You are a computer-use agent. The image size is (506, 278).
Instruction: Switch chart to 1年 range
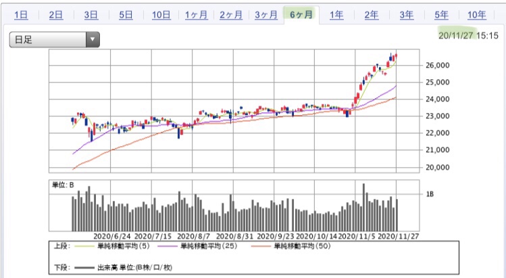pos(336,15)
